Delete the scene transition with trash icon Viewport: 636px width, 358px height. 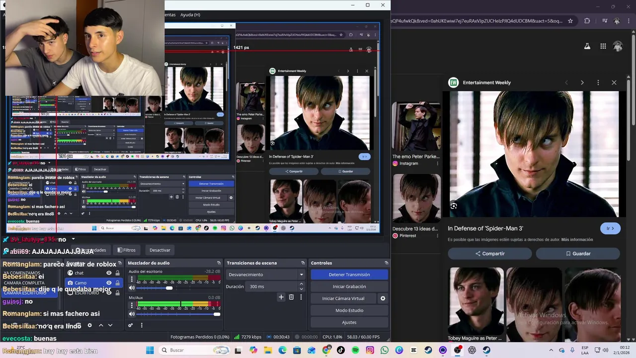[291, 297]
